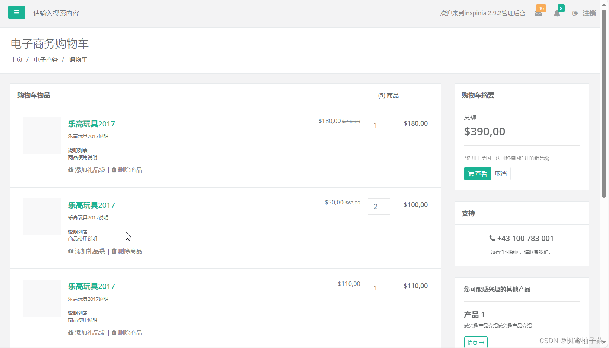The width and height of the screenshot is (609, 348).
Task: Click the 支持 panel heading
Action: 468,213
